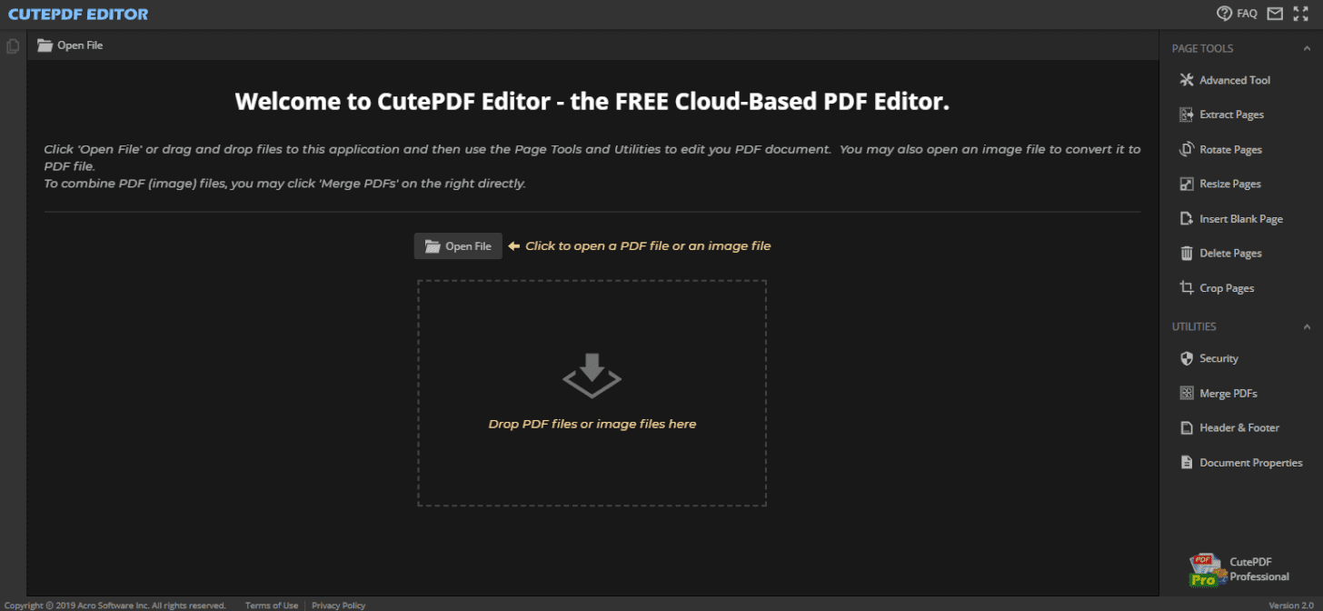Click the Advanced Tool wrench icon

1186,80
